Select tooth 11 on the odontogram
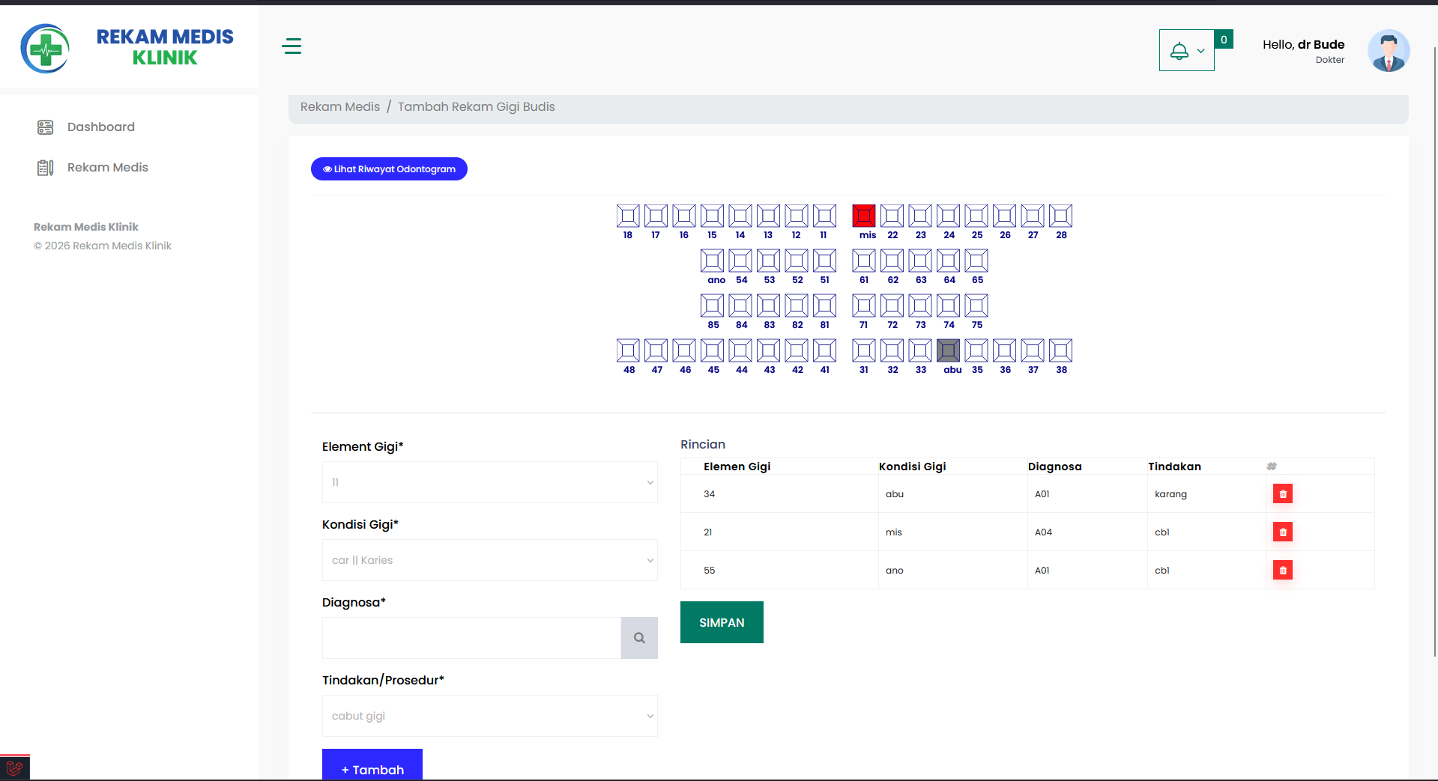The image size is (1438, 781). pyautogui.click(x=824, y=216)
